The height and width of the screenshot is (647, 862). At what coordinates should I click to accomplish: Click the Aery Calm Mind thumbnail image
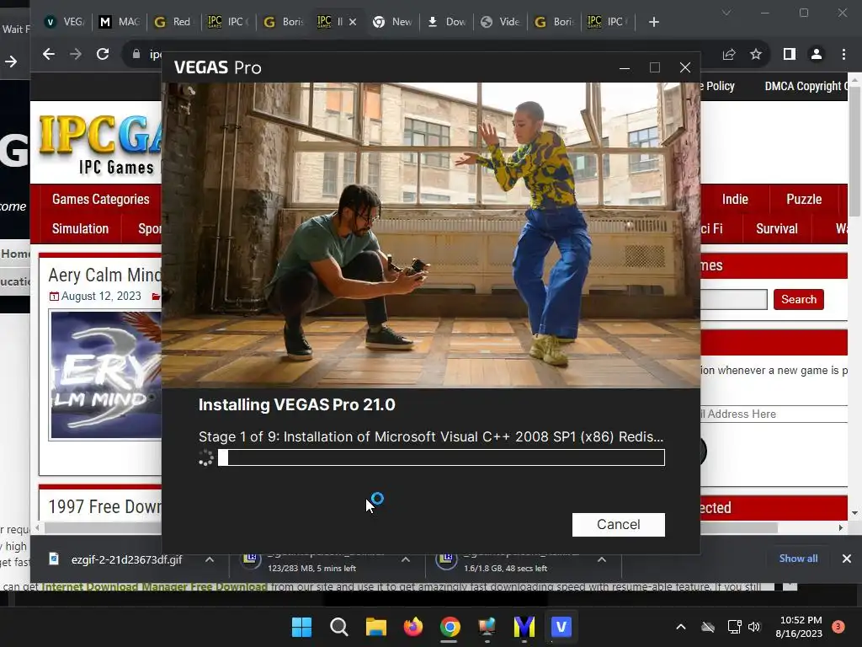106,375
